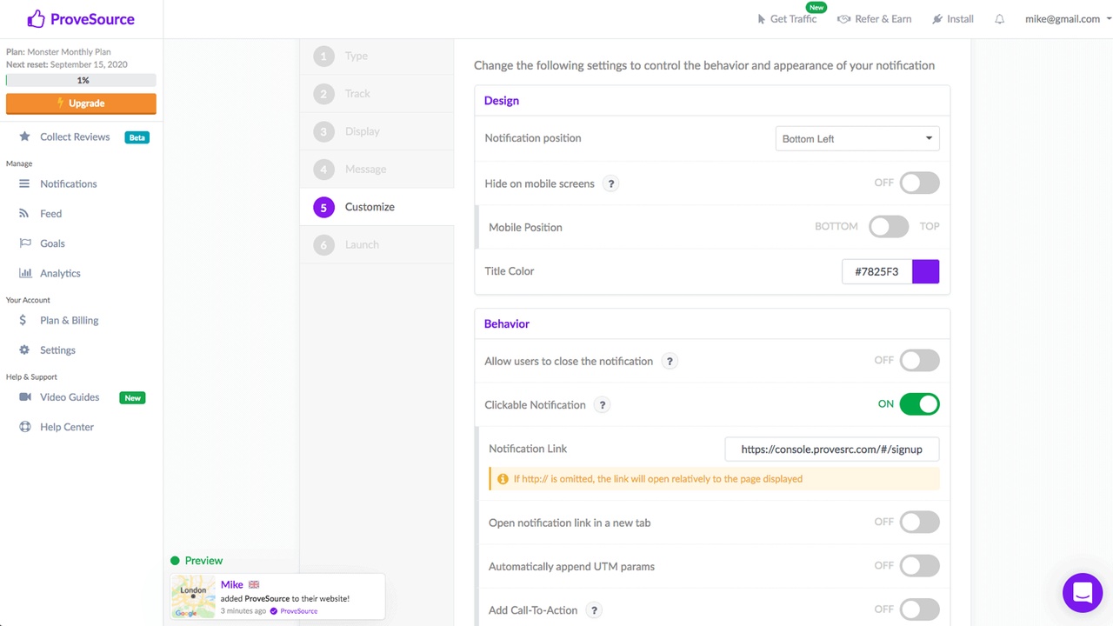
Task: Open the Analytics section
Action: click(x=60, y=272)
